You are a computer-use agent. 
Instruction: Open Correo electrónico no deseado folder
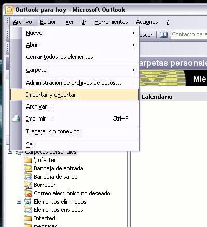pos(72,193)
